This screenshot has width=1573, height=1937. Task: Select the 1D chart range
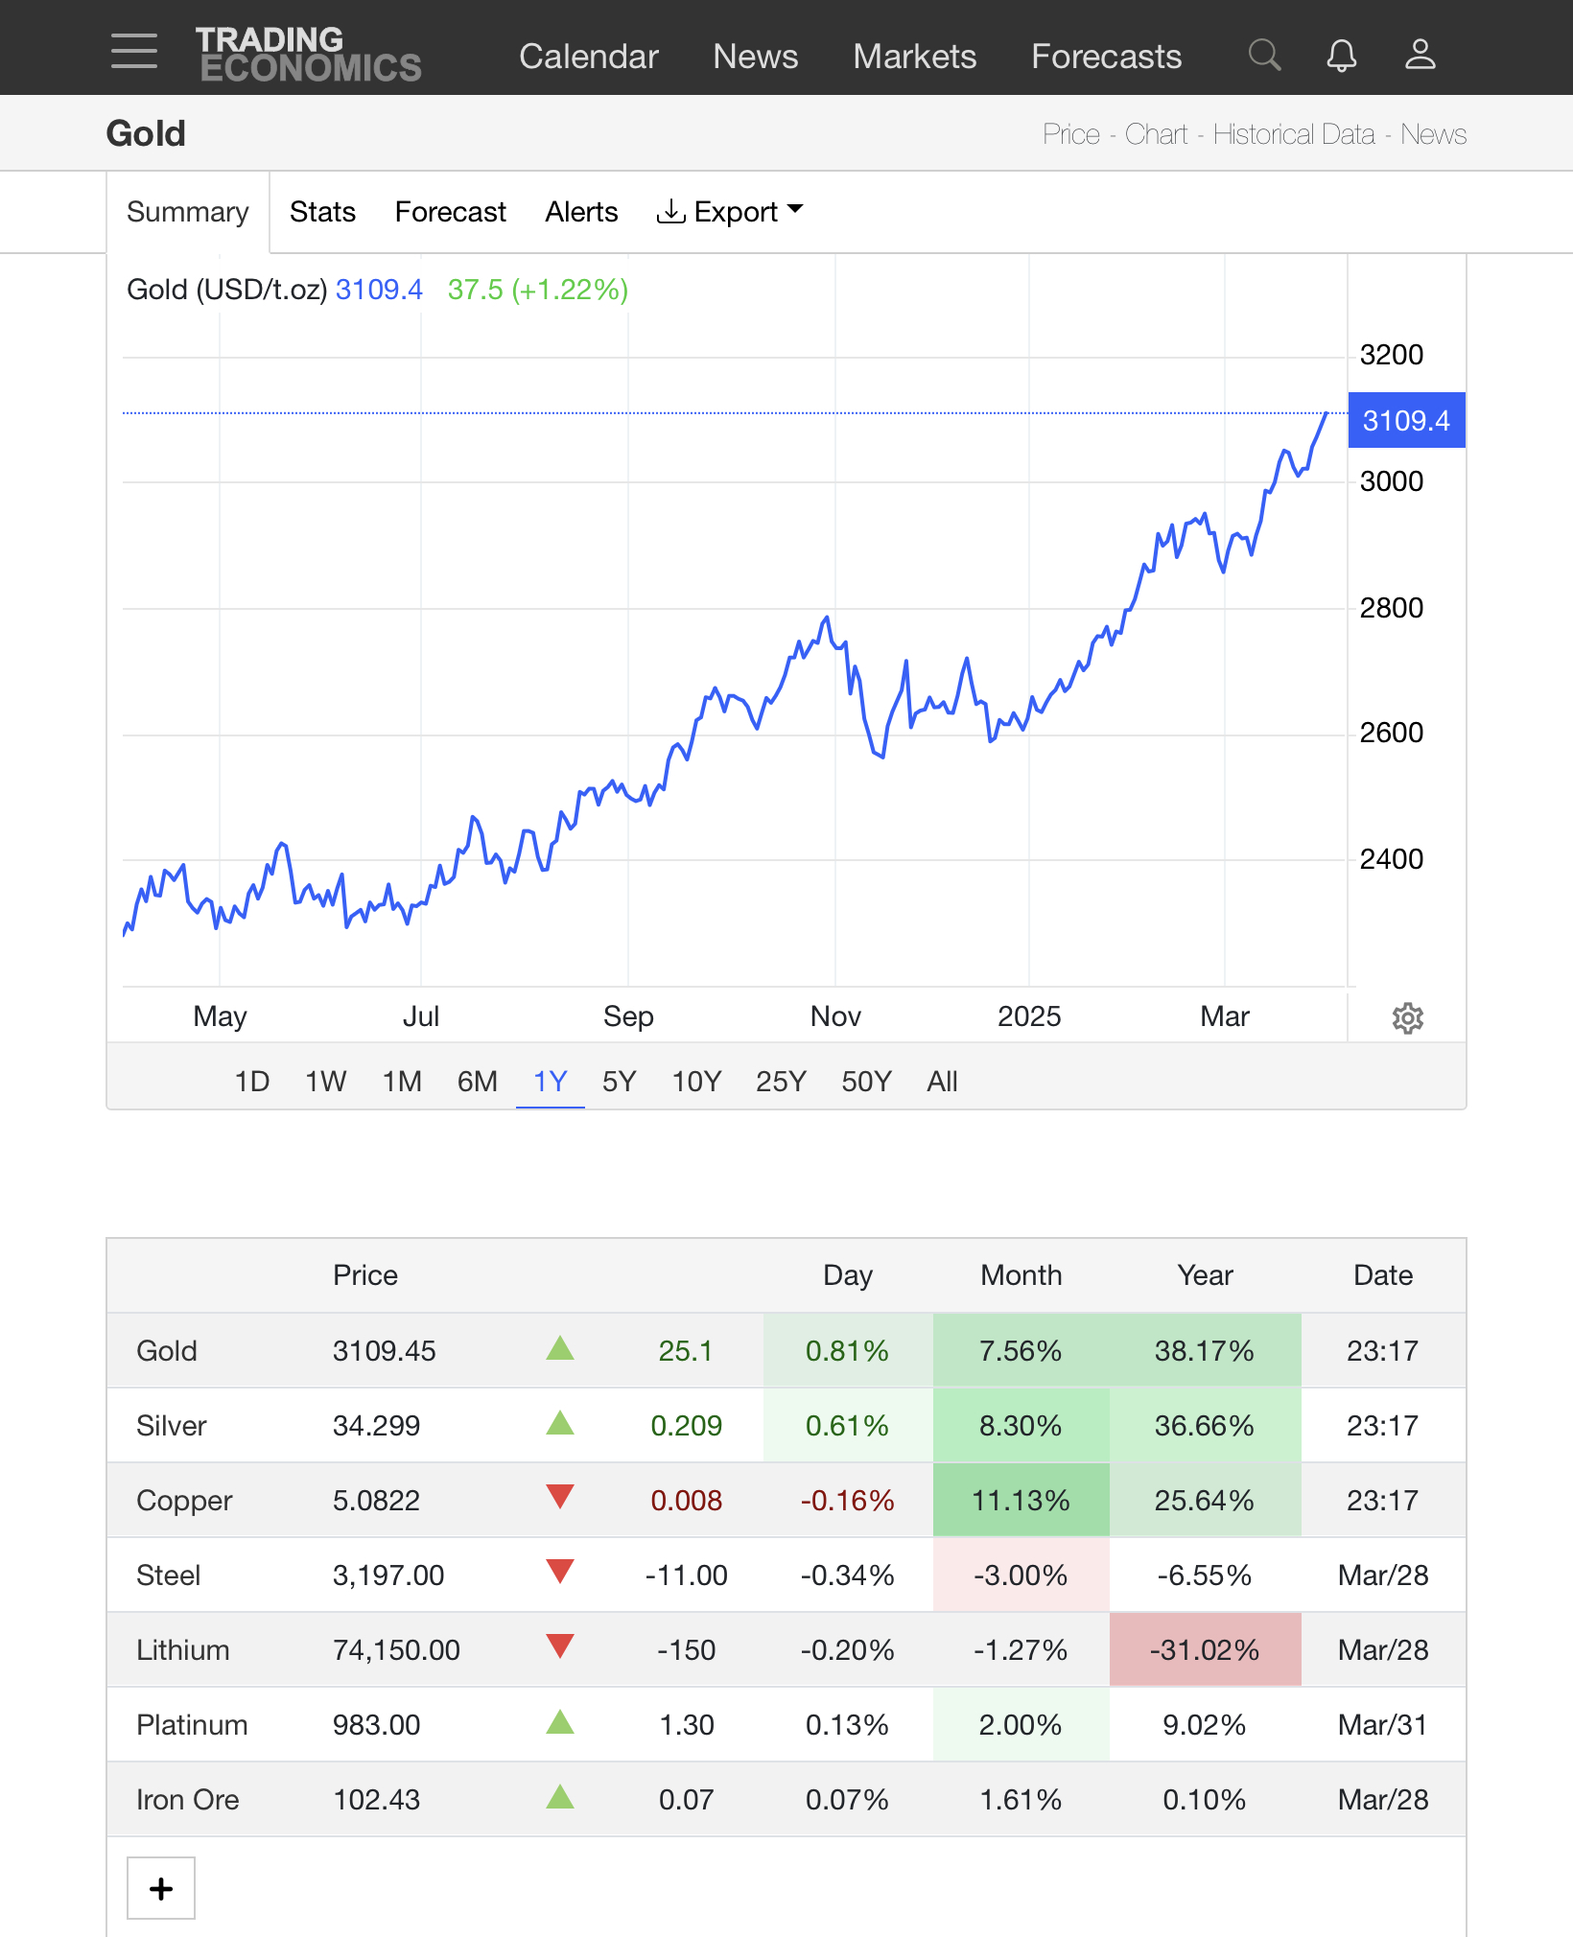252,1082
